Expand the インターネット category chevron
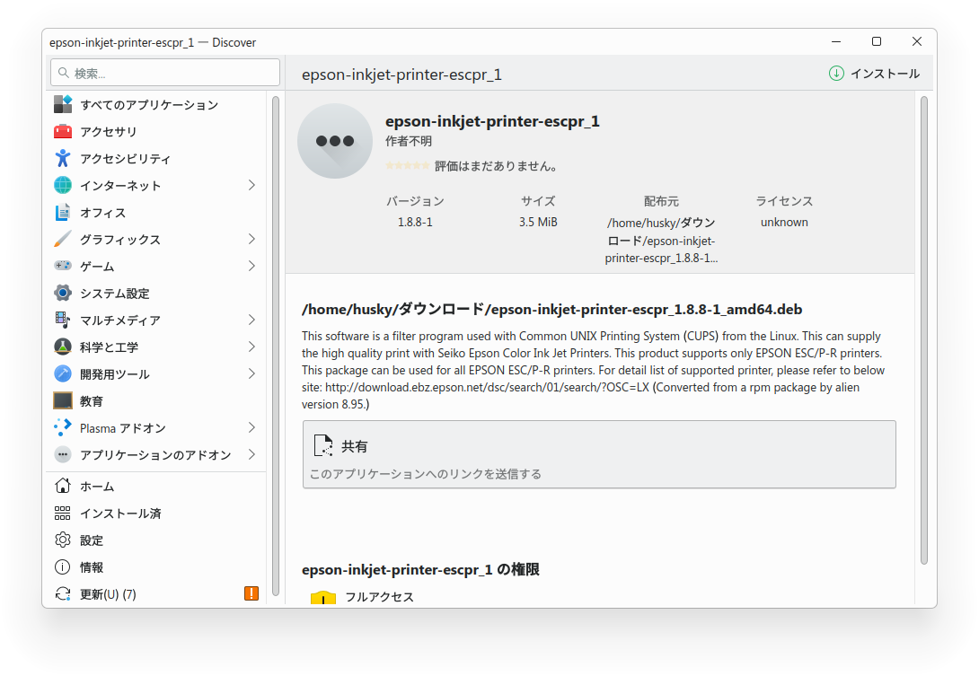The image size is (979, 676). [251, 186]
